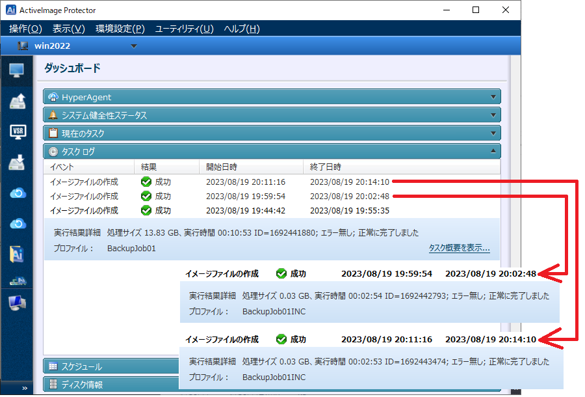Expand the sidebar with double chevron
Image resolution: width=585 pixels, height=397 pixels.
pyautogui.click(x=25, y=388)
